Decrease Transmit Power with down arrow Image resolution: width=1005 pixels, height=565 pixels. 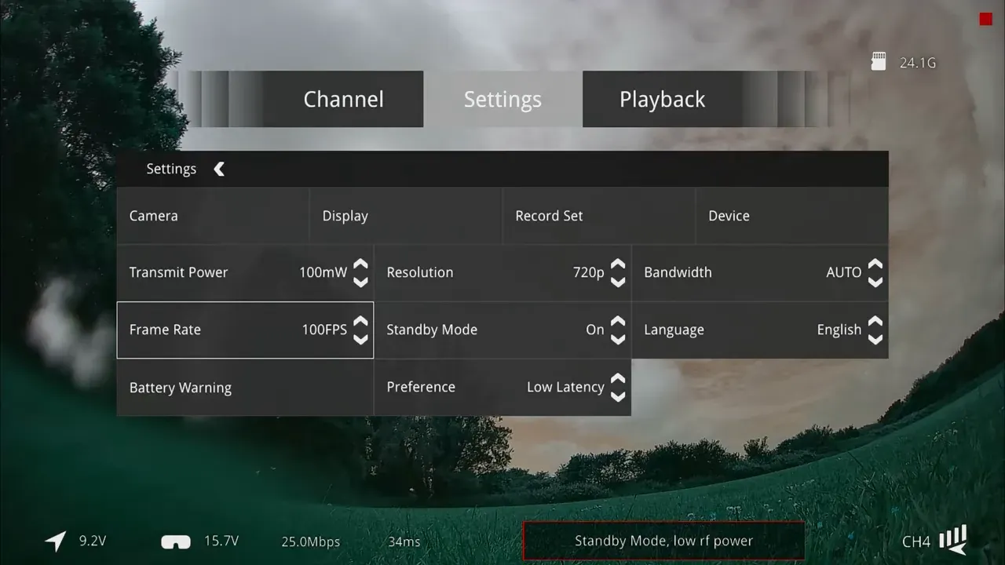click(360, 282)
